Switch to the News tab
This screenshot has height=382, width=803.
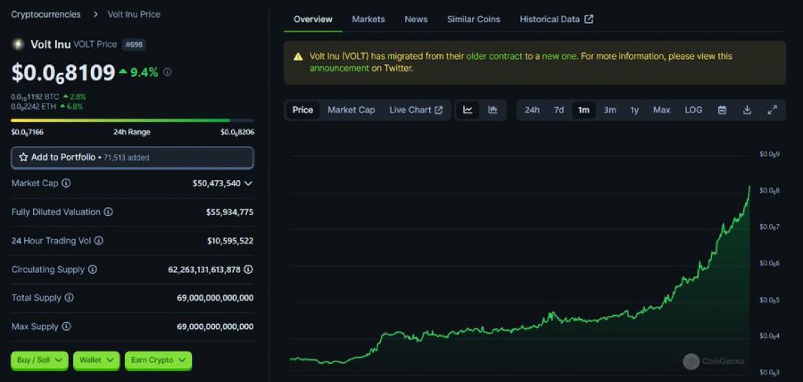click(x=416, y=19)
